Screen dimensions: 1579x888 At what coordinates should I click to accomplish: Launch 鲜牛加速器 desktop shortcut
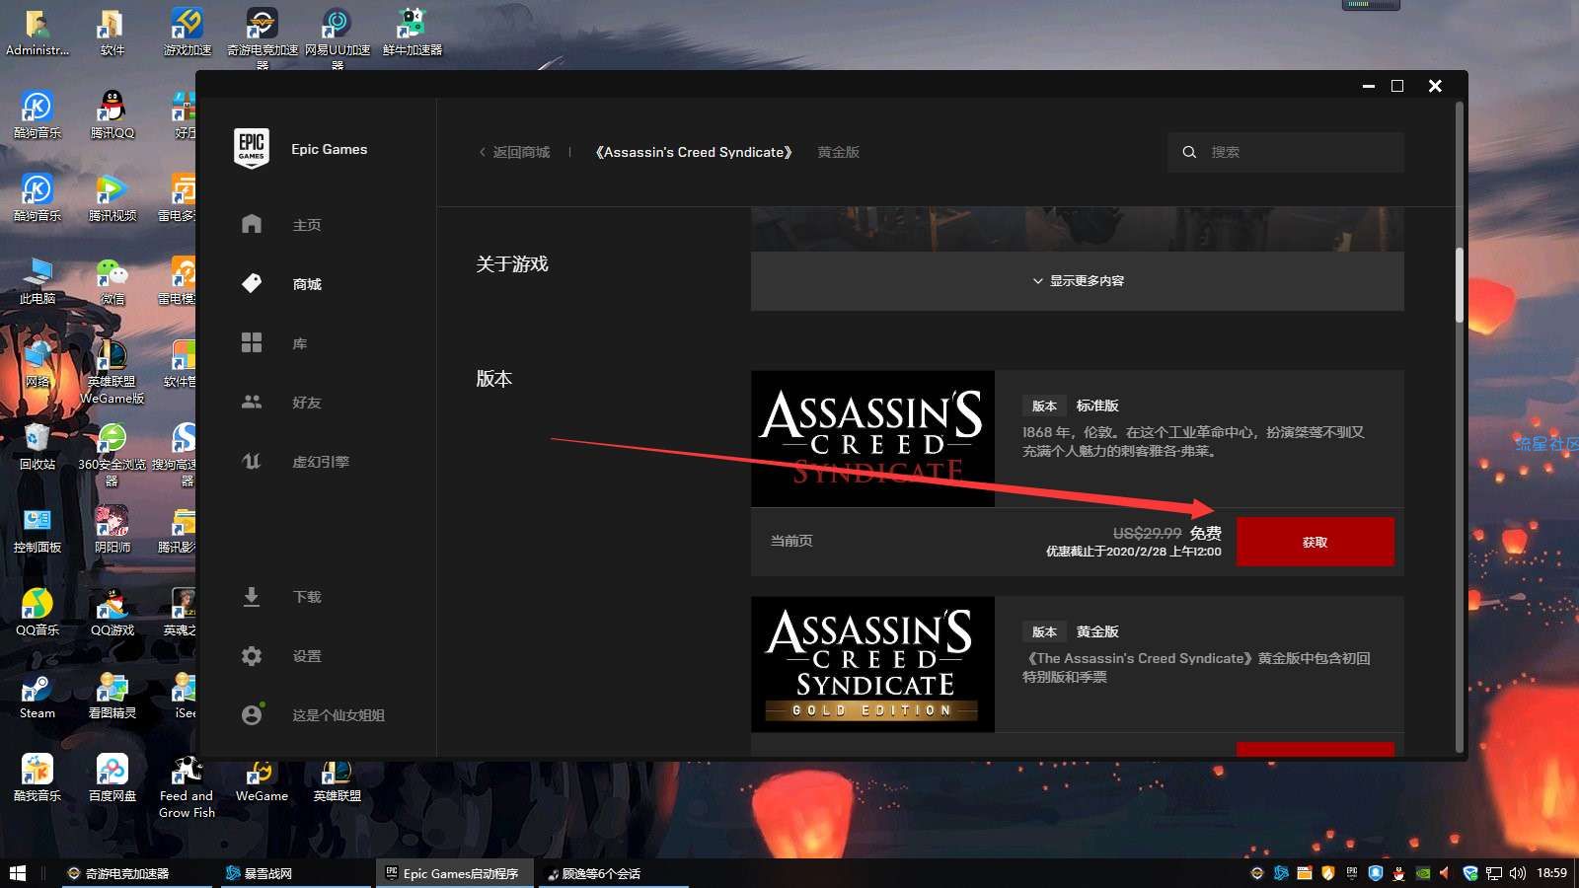pyautogui.click(x=413, y=32)
